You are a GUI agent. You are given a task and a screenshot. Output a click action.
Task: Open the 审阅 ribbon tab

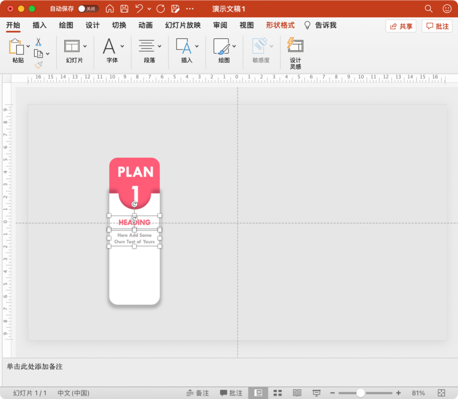pos(220,25)
